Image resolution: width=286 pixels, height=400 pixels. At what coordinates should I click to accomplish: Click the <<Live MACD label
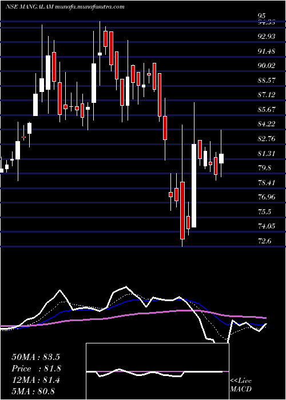tap(241, 385)
